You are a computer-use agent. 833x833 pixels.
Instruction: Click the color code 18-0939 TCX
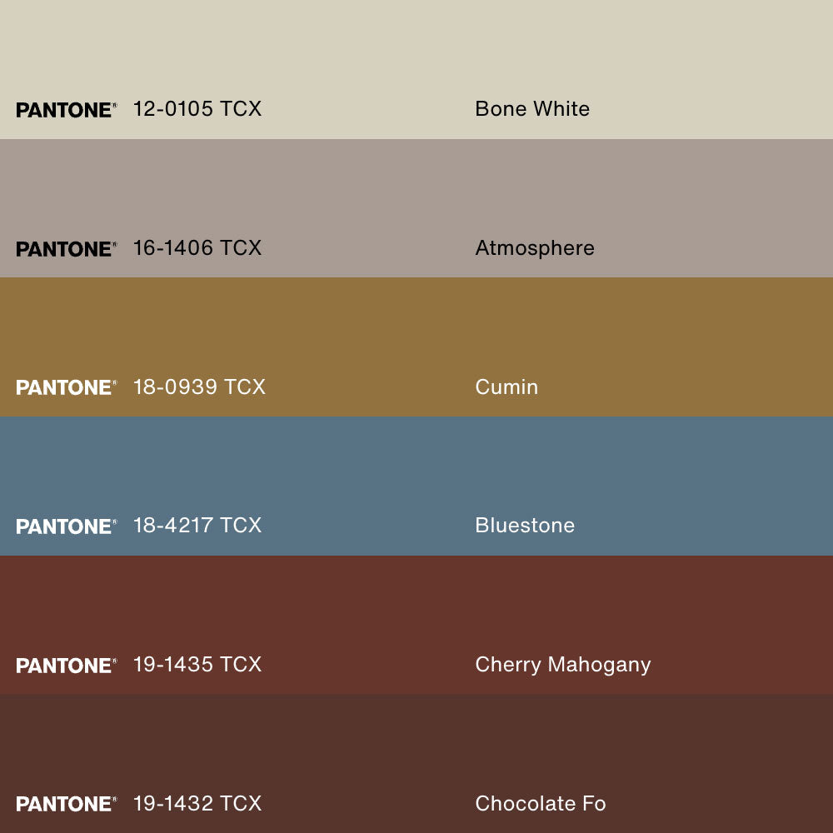pos(199,387)
